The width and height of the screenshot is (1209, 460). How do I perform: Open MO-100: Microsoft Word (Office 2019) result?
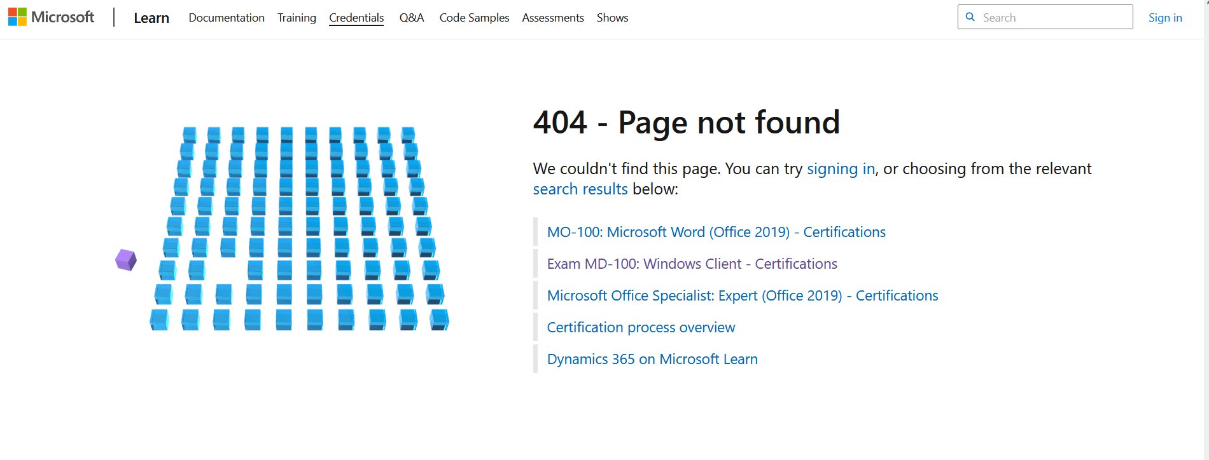click(x=716, y=232)
